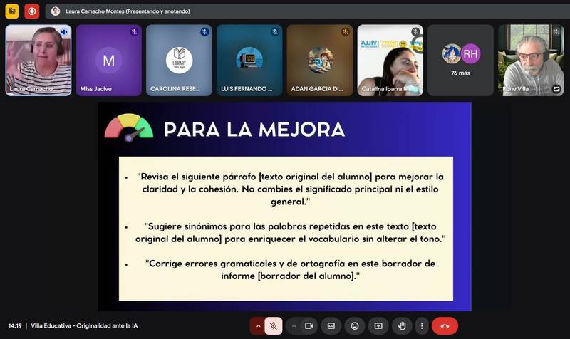The width and height of the screenshot is (570, 339).
Task: Open the three-dot more options menu
Action: click(x=422, y=325)
